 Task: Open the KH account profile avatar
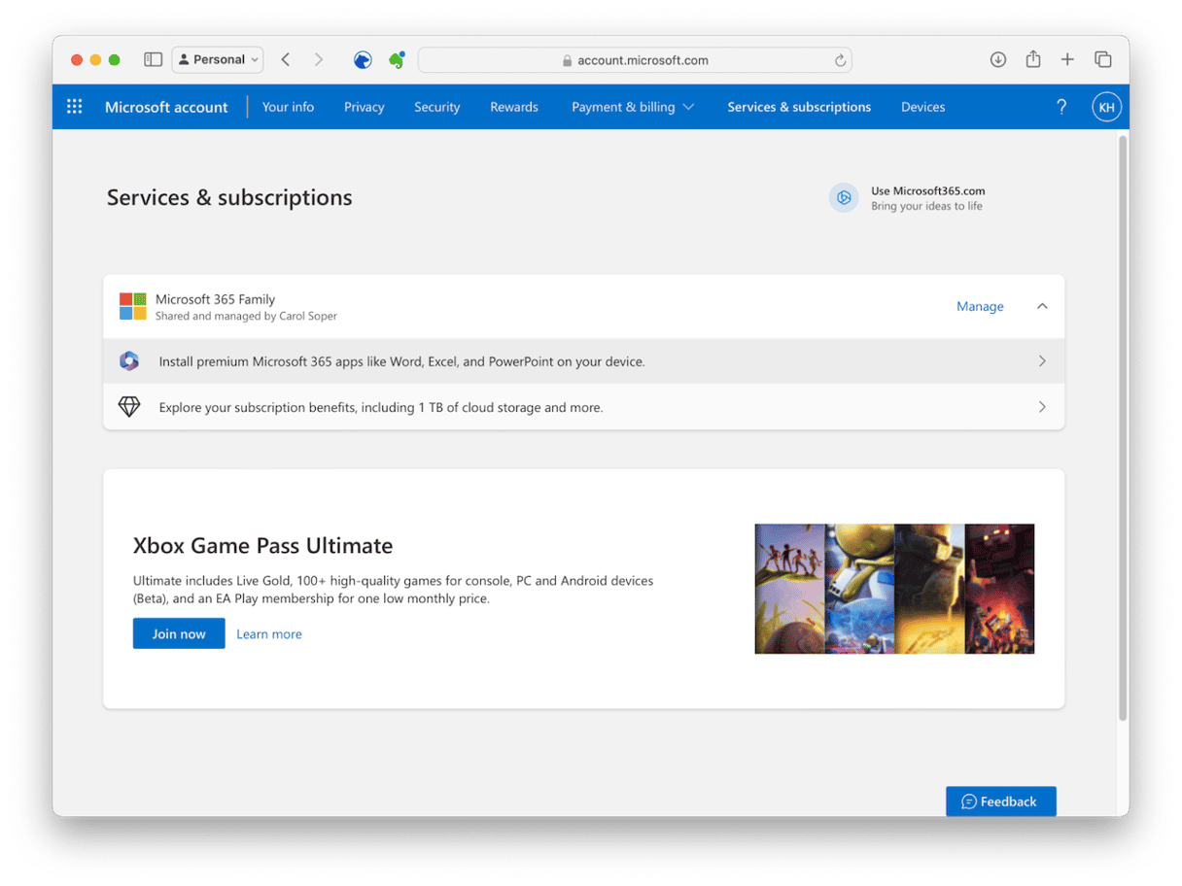(x=1106, y=107)
